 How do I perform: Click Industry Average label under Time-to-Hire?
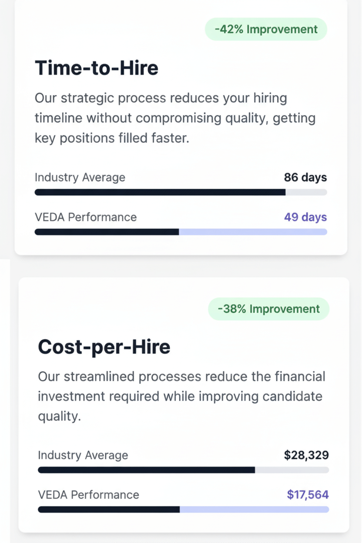coord(80,178)
